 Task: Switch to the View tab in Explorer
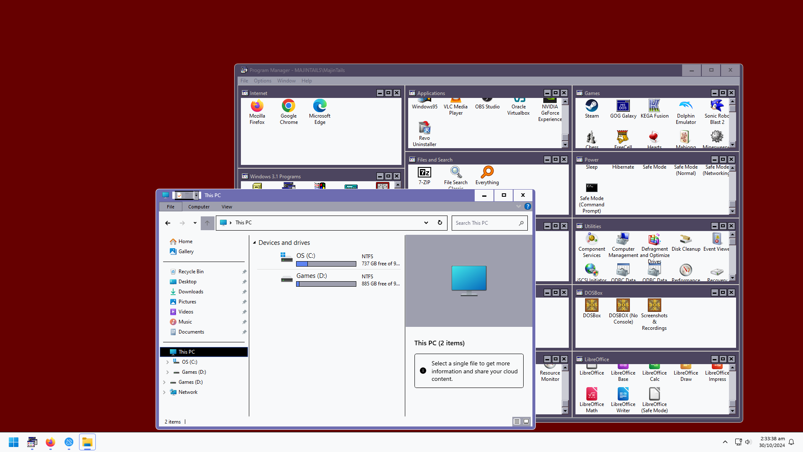pos(227,206)
